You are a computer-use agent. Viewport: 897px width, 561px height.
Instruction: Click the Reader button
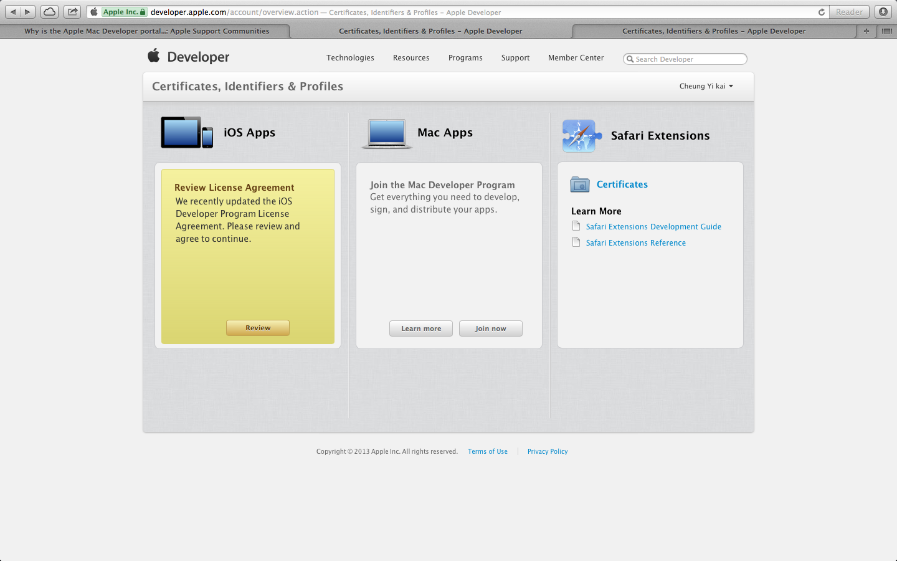850,12
